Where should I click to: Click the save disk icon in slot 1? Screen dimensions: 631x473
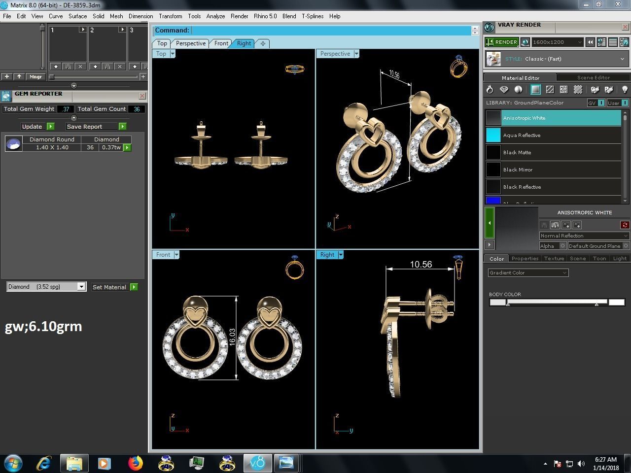(x=68, y=66)
